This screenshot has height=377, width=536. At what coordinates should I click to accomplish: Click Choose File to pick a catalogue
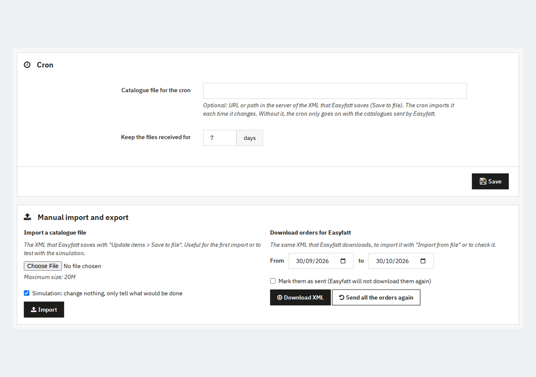[43, 266]
